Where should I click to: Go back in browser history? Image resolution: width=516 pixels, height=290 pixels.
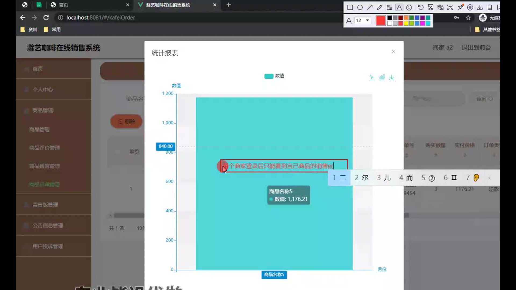coord(23,18)
